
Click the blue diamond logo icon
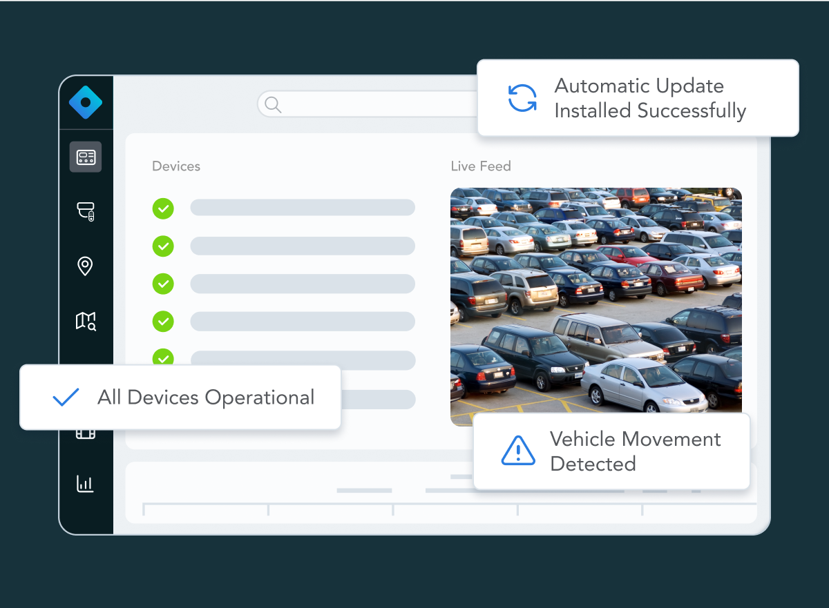click(86, 103)
